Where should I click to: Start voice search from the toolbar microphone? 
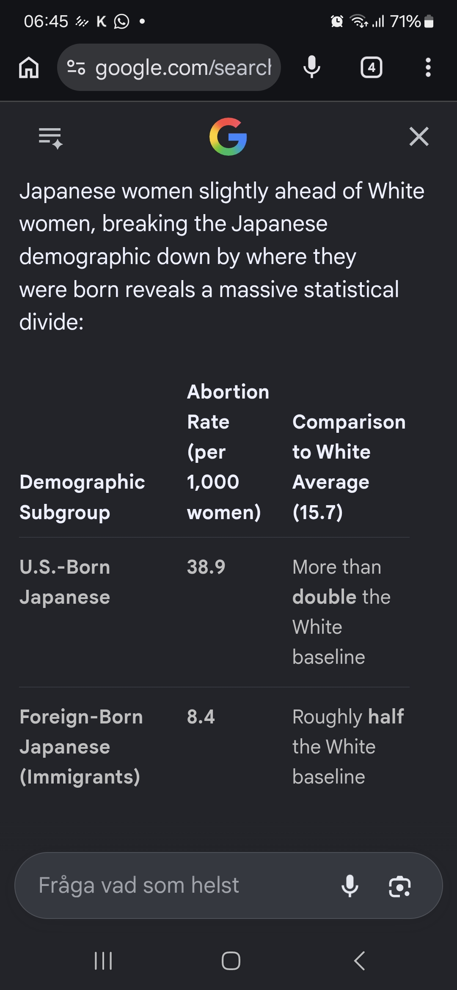[312, 67]
